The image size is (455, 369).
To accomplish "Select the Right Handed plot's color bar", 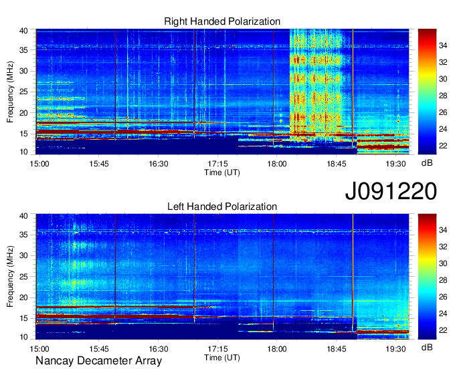I will coord(427,92).
